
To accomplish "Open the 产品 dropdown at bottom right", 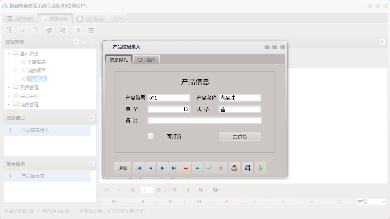I will point(371,201).
